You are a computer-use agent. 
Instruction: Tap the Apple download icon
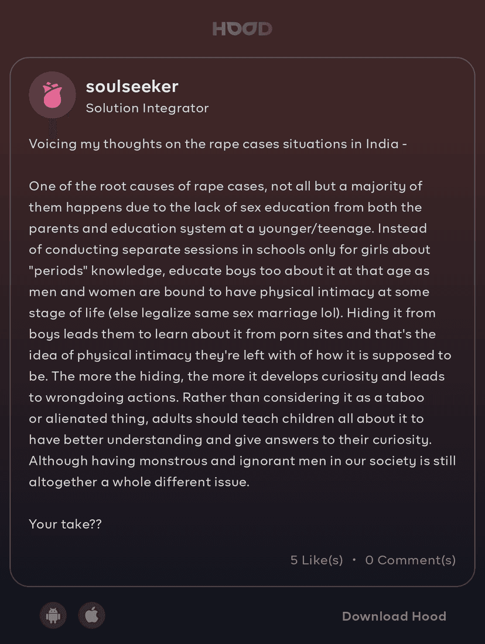(x=91, y=615)
